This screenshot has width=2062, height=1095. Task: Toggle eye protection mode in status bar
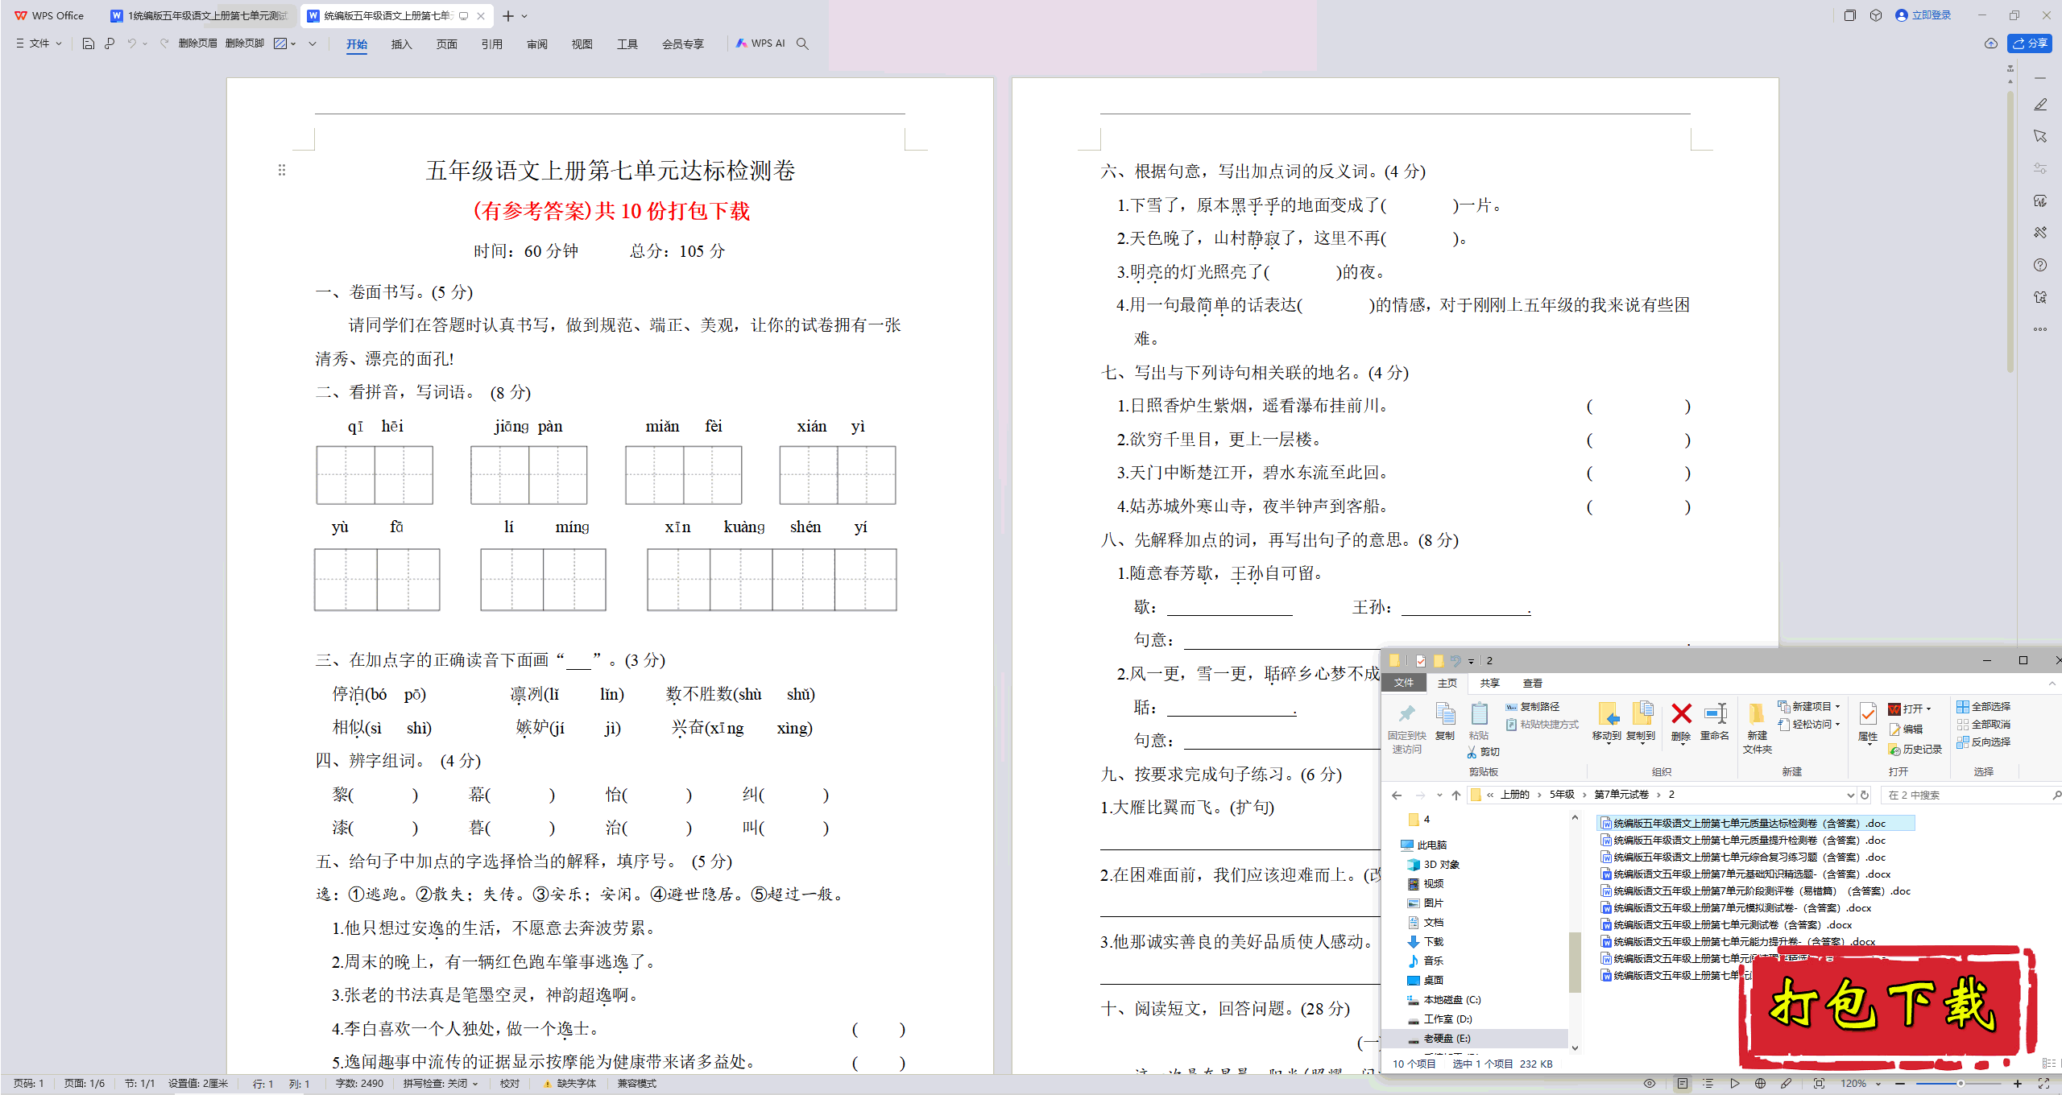pyautogui.click(x=1650, y=1084)
